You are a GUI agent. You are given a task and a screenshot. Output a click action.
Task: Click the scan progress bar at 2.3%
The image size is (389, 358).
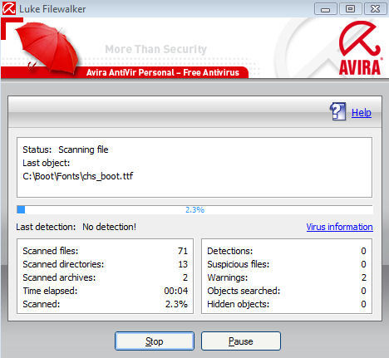click(x=194, y=209)
